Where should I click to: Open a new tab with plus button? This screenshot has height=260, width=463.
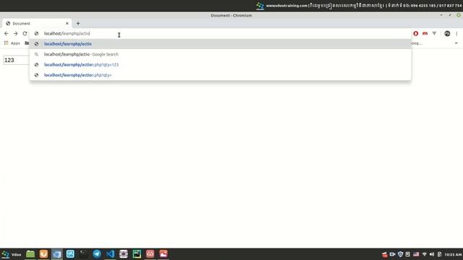coord(78,23)
